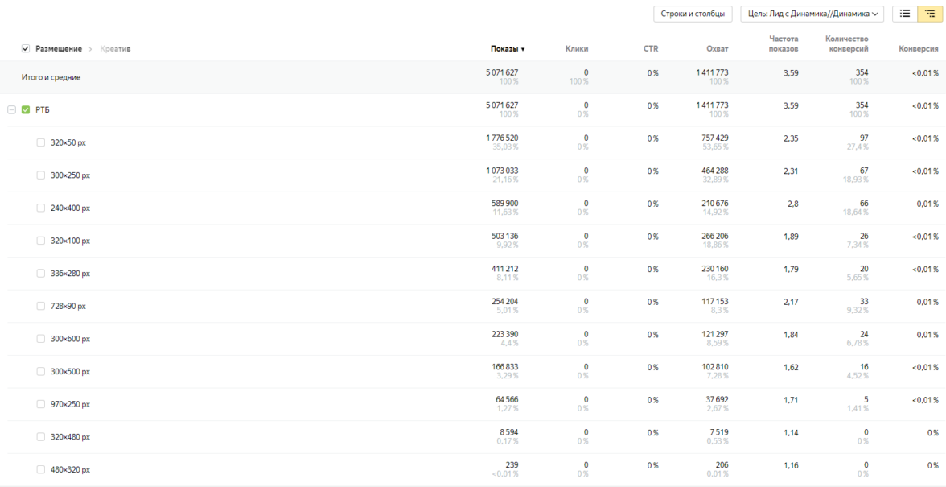Sort table by CTR column
Image resolution: width=946 pixels, height=487 pixels.
click(x=650, y=49)
